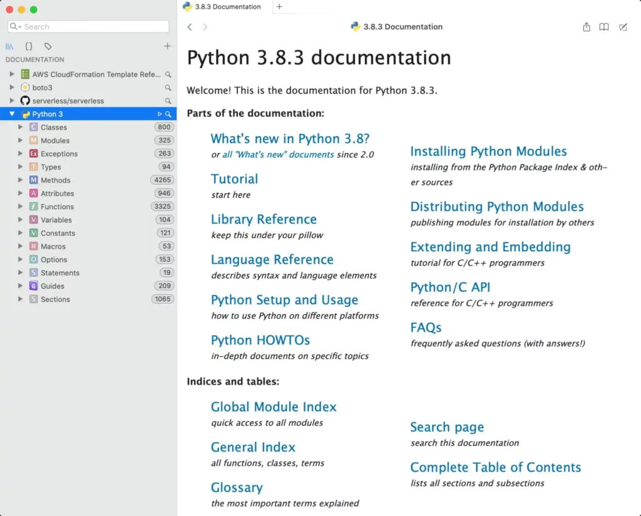Expand the Functions category
The width and height of the screenshot is (641, 516).
tap(21, 207)
